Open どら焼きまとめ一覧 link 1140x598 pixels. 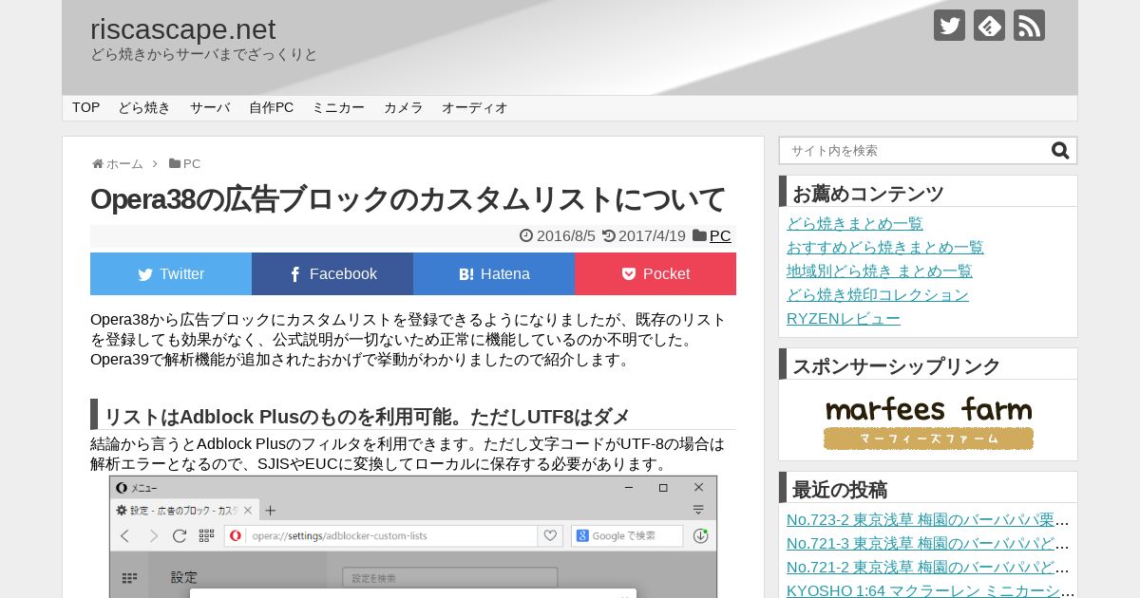[855, 224]
